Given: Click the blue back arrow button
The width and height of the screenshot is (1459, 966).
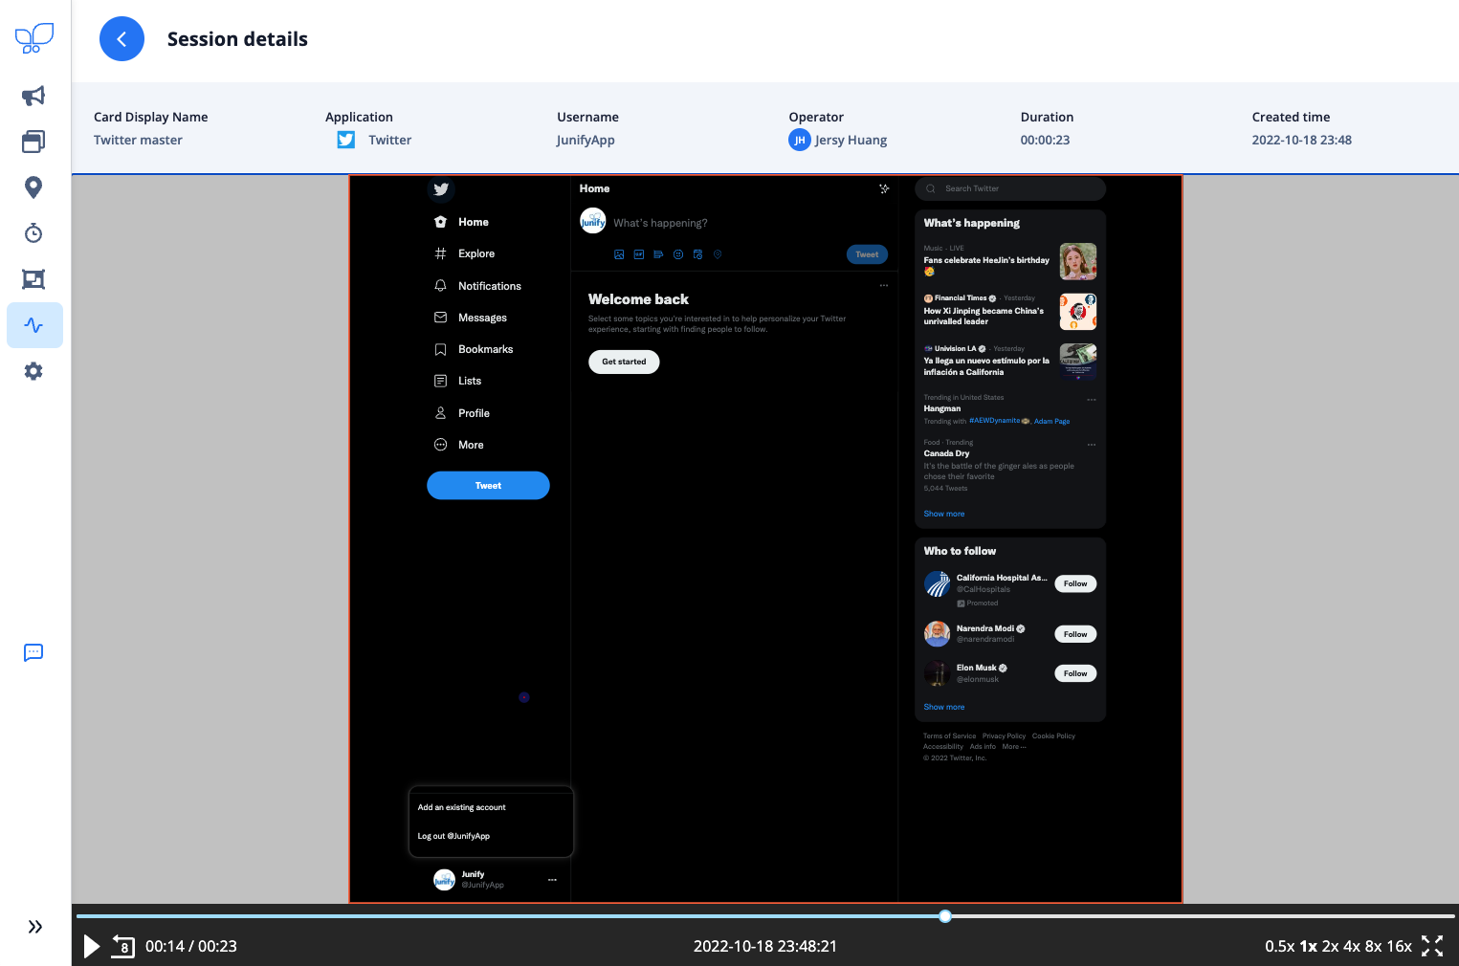Looking at the screenshot, I should pyautogui.click(x=122, y=39).
